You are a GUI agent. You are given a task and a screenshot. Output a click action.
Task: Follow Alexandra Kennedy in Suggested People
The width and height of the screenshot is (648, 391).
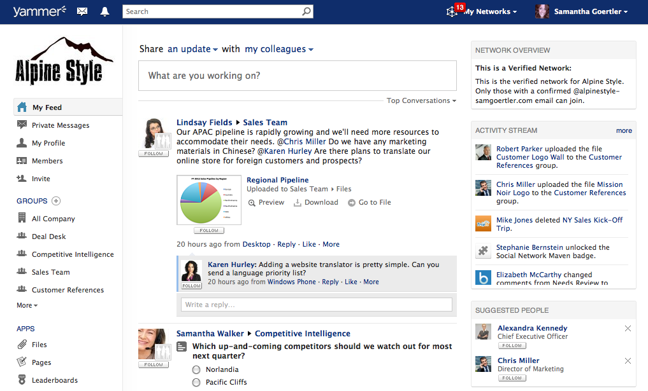[x=512, y=346]
